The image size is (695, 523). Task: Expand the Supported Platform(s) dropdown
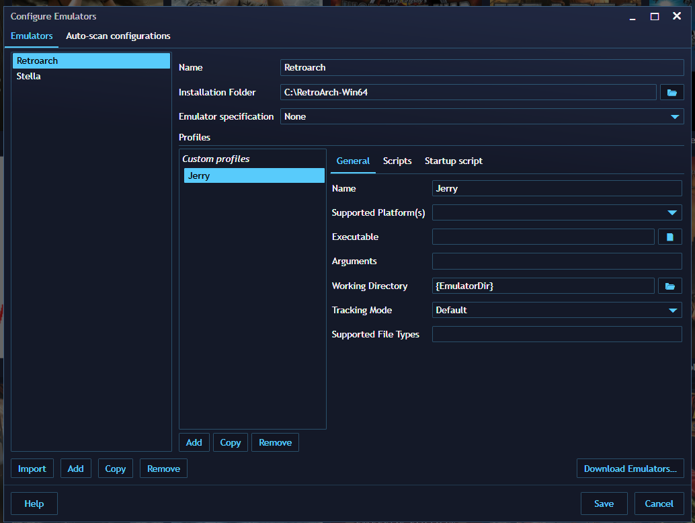pyautogui.click(x=671, y=212)
